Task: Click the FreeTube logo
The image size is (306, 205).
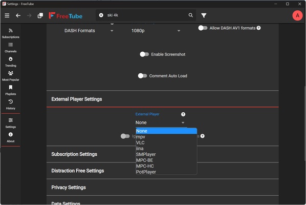Action: tap(65, 16)
